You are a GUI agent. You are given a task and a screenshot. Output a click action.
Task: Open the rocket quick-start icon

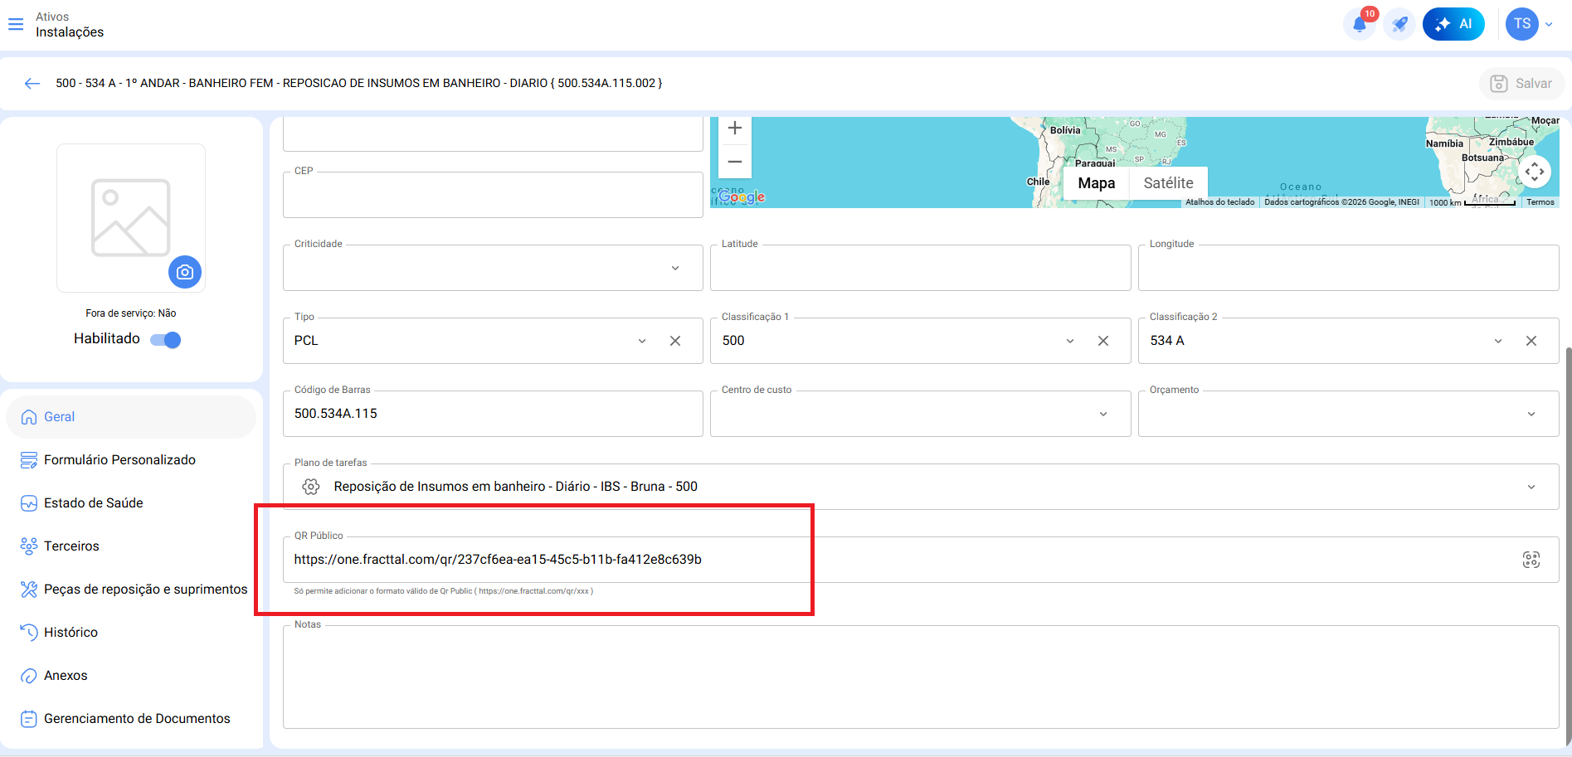[x=1399, y=24]
